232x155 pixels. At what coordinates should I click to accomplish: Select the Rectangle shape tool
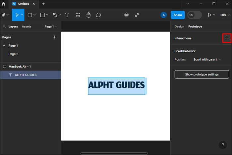tap(42, 15)
